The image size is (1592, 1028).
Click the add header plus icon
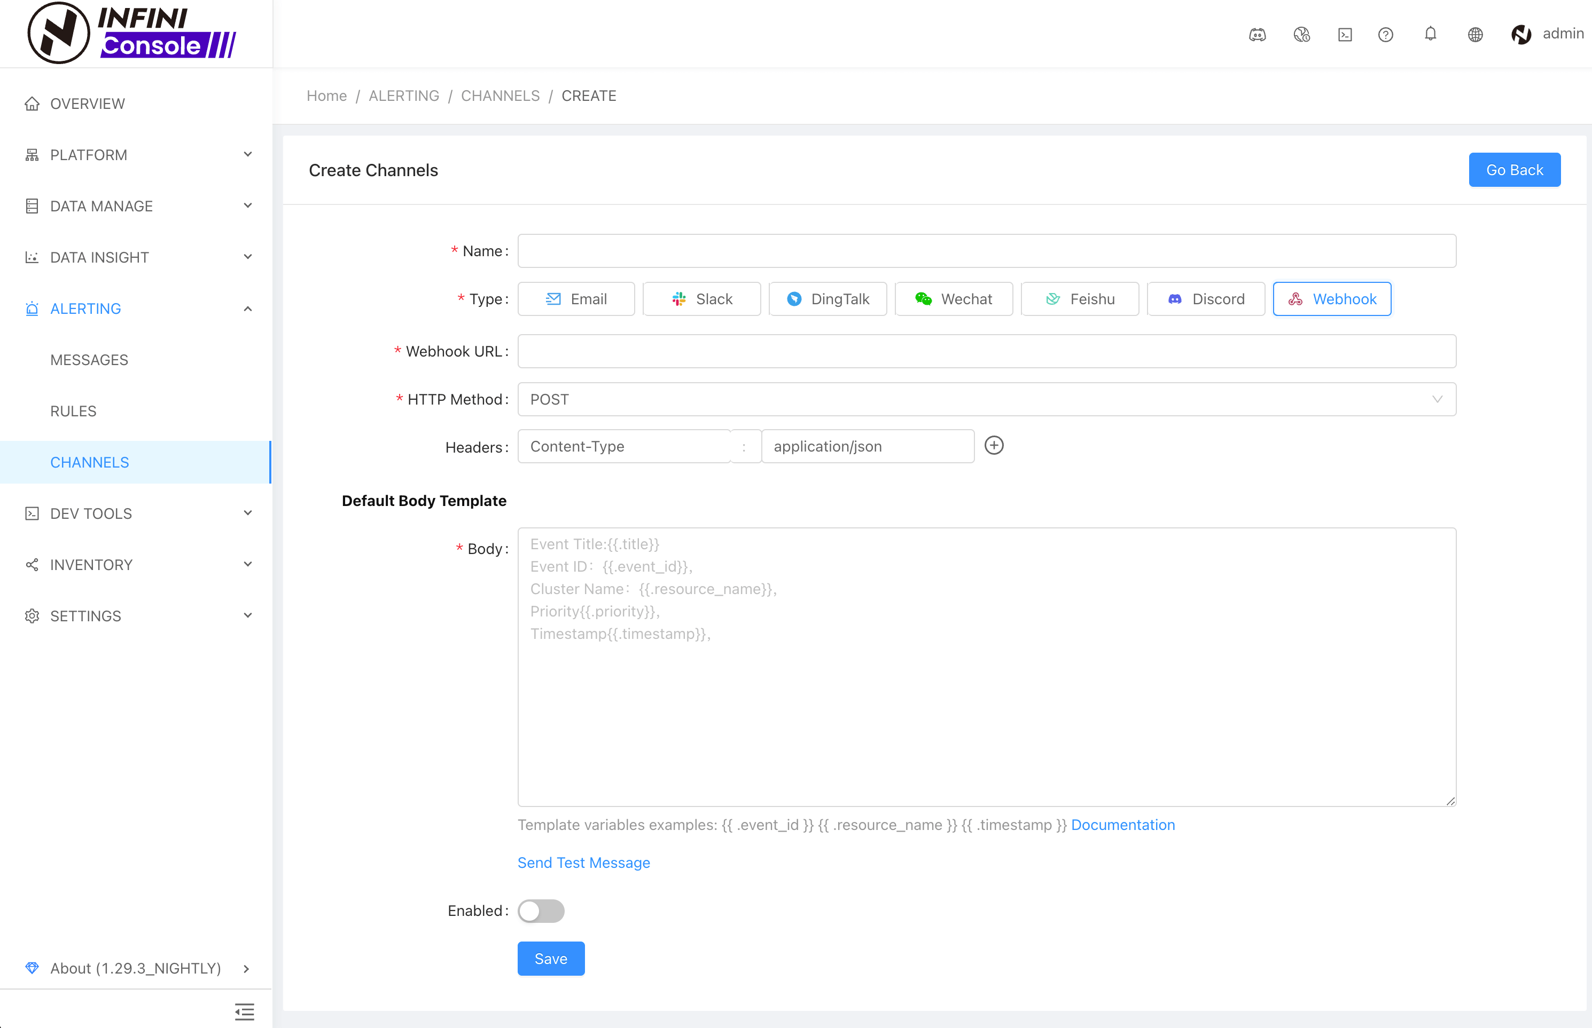coord(994,445)
